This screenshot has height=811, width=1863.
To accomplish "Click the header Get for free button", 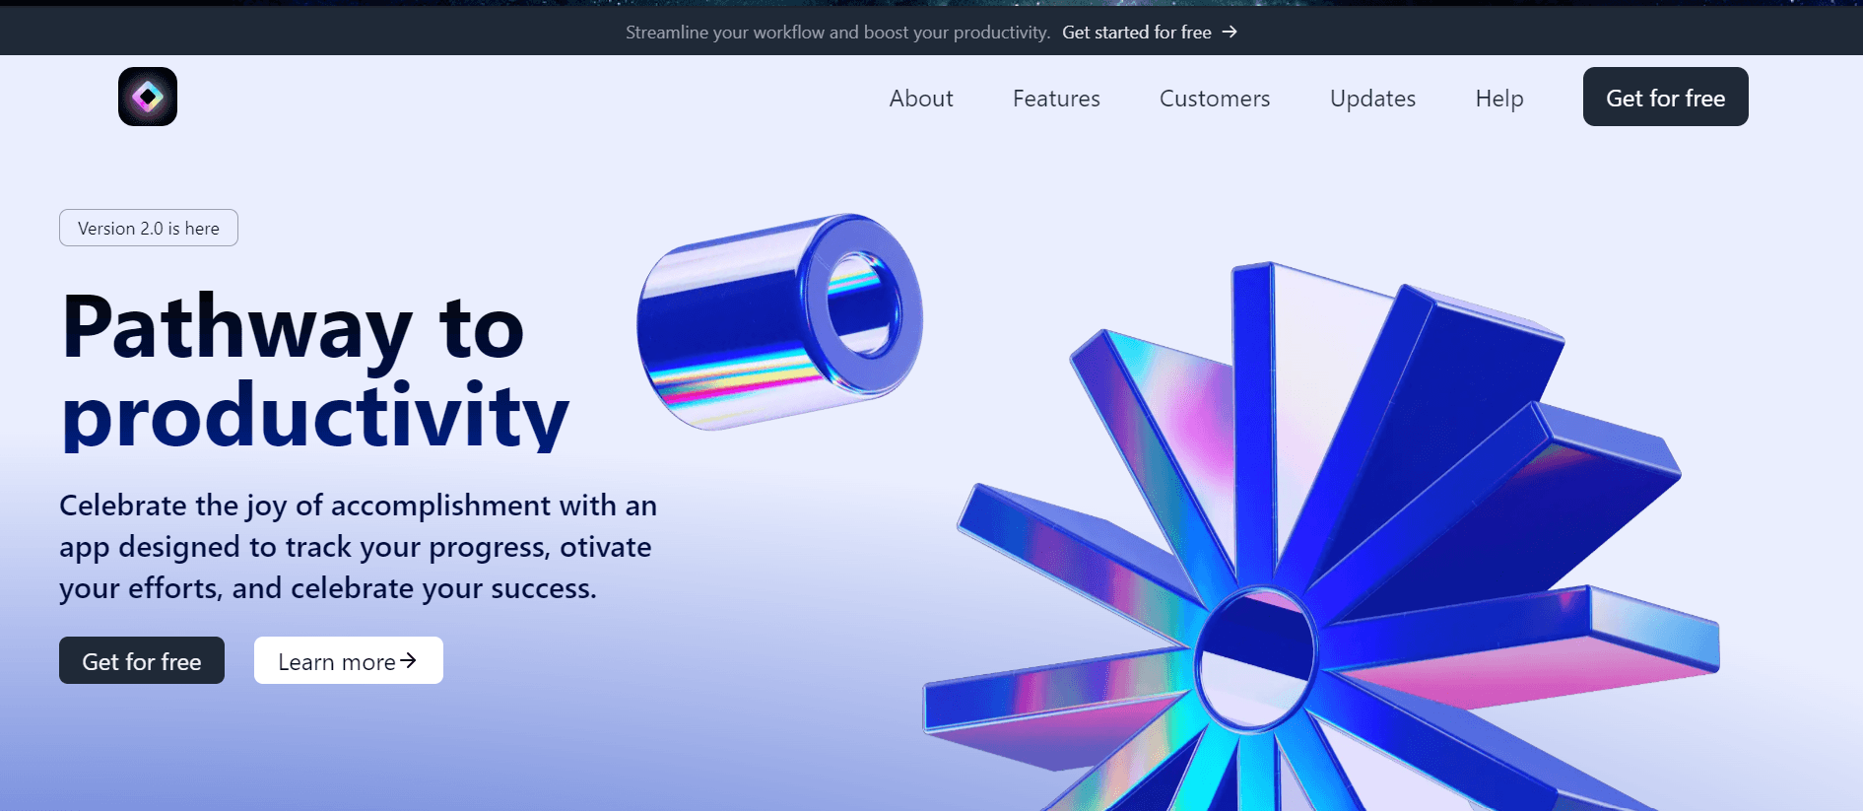I will [x=1665, y=97].
